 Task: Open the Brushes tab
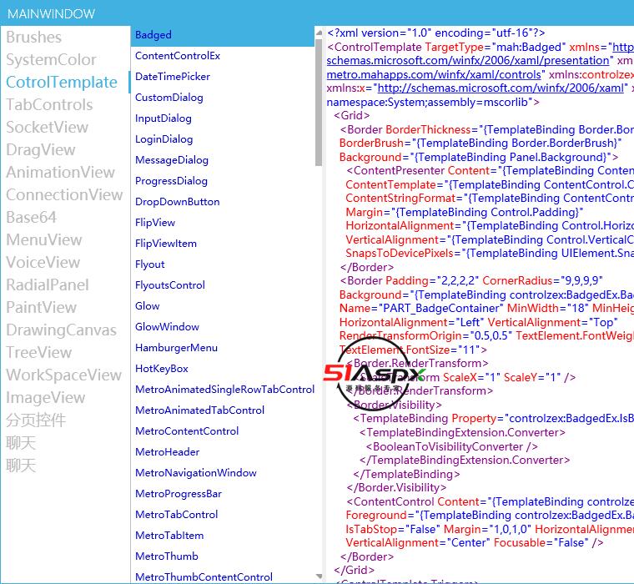click(34, 38)
